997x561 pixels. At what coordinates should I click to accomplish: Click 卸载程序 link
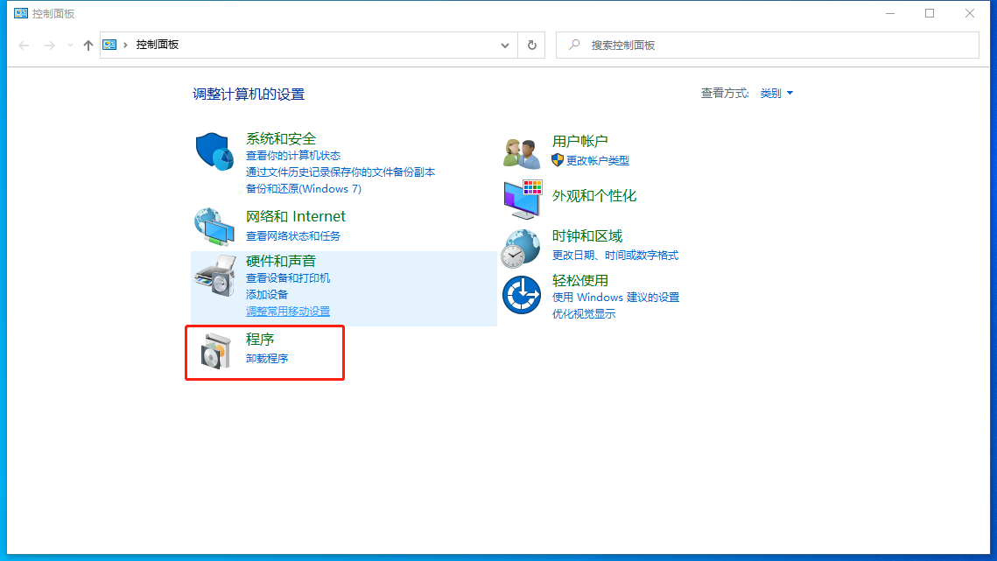tap(267, 359)
